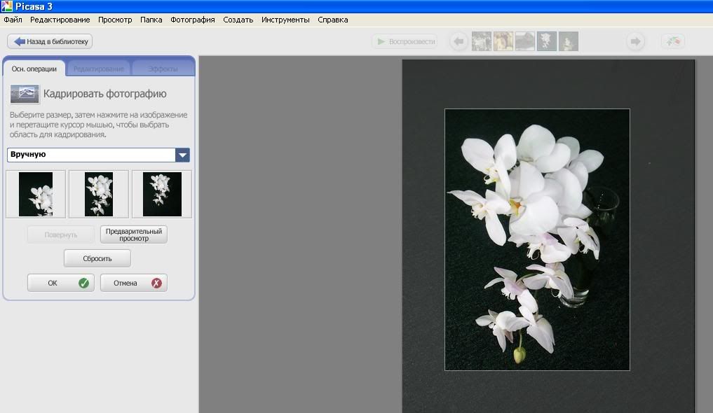Switch to the Эффекты tab

pos(163,69)
